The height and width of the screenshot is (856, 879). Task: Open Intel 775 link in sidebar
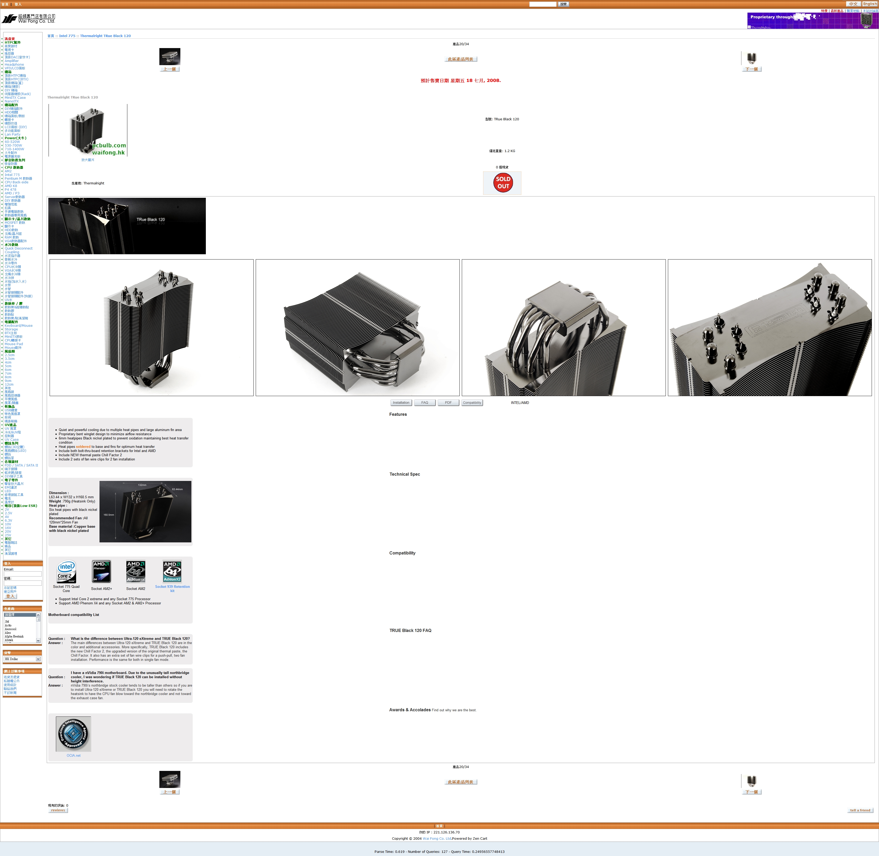12,175
